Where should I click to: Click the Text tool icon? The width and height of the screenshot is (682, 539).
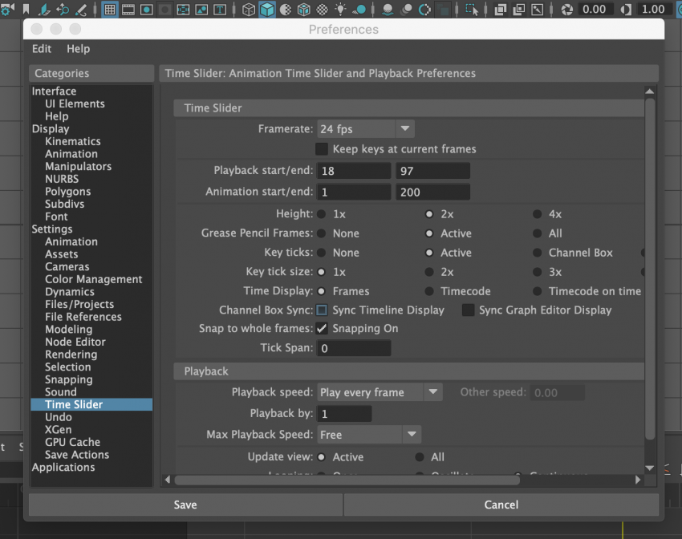click(x=219, y=10)
